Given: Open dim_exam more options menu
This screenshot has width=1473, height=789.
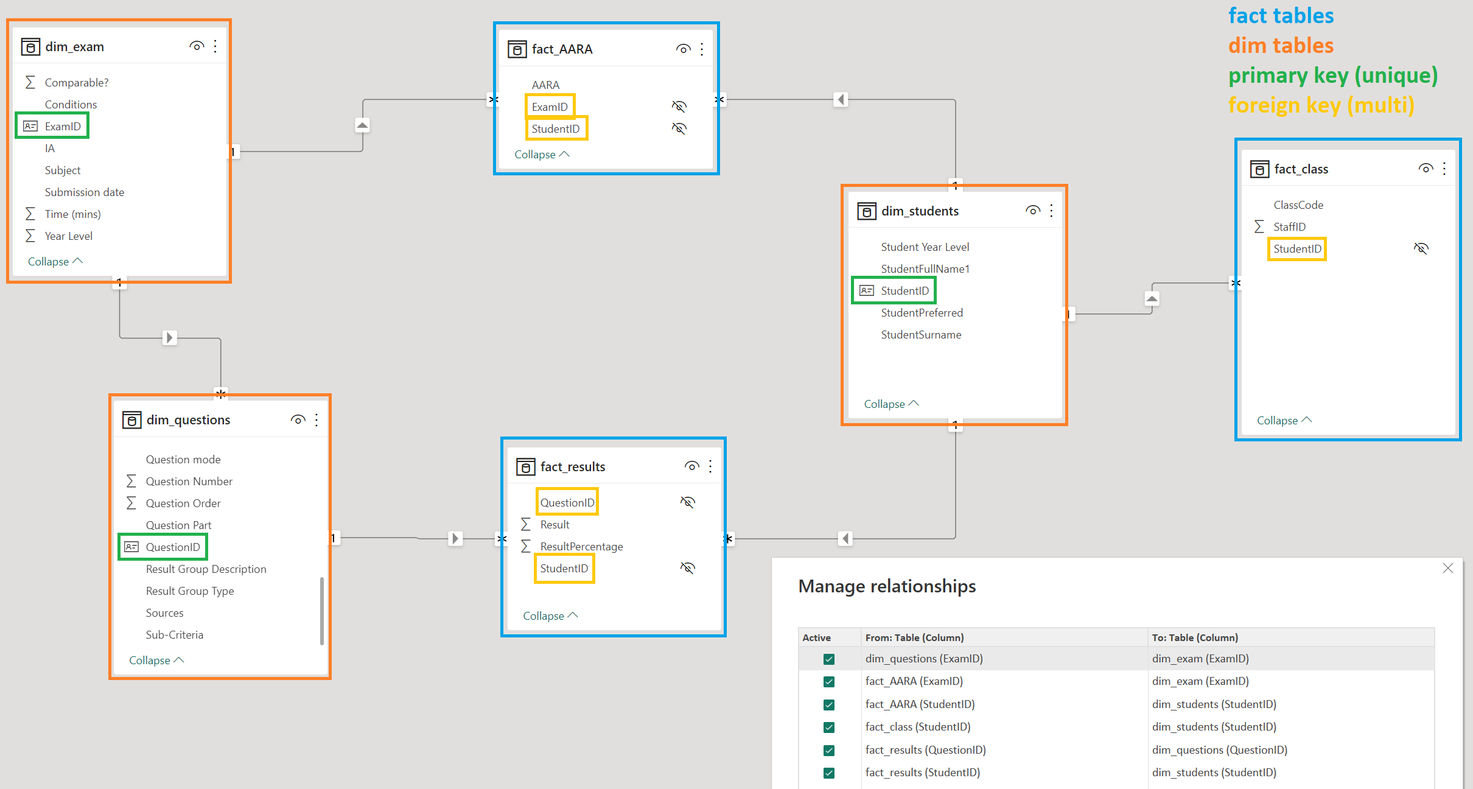Looking at the screenshot, I should [x=215, y=46].
